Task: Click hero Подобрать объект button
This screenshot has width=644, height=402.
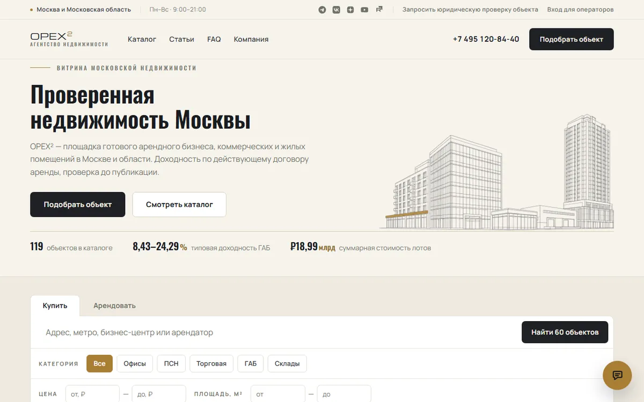Action: coord(77,204)
